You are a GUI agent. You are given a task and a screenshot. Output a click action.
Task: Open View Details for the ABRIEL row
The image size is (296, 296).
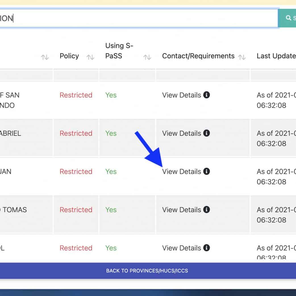[182, 133]
